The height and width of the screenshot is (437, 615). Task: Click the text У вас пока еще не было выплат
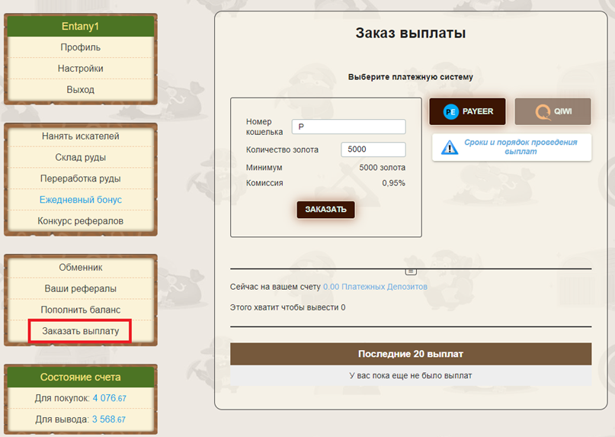(x=411, y=376)
